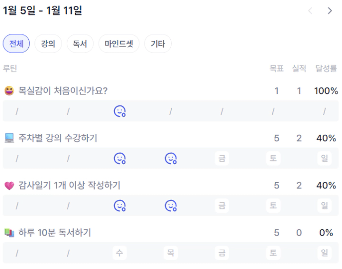This screenshot has height=269, width=342.
Task: Switch to the 독서 category tab
Action: tap(80, 44)
